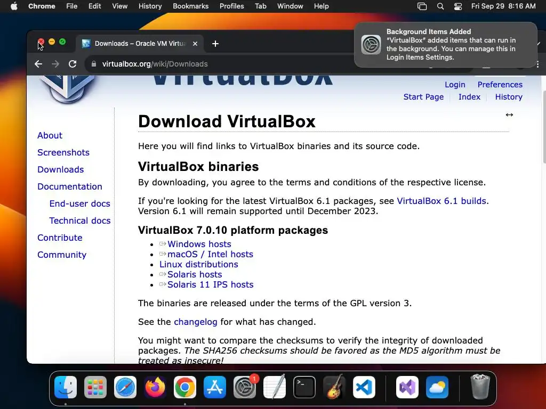Open the File menu
Viewport: 546px width, 409px height.
click(x=72, y=6)
